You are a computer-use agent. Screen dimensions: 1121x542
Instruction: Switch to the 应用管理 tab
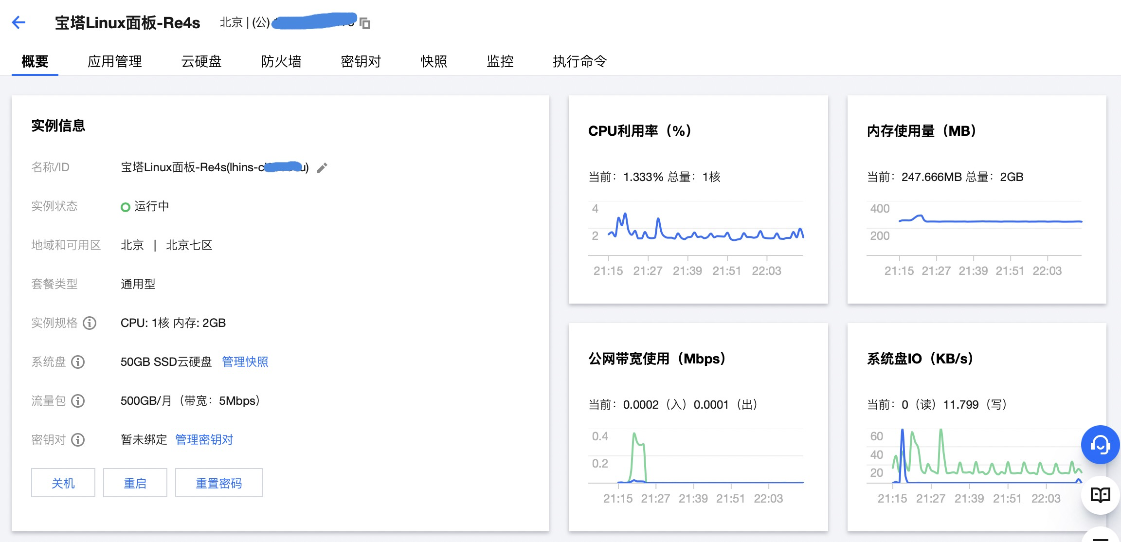tap(115, 61)
